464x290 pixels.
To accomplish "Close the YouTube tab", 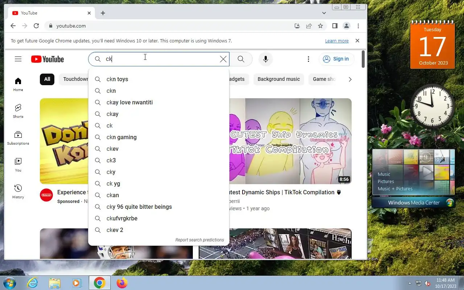I will [x=89, y=13].
